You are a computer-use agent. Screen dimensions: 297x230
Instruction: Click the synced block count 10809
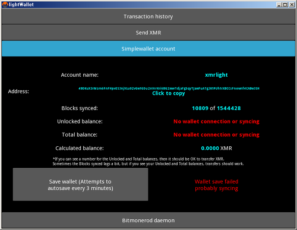[200, 108]
